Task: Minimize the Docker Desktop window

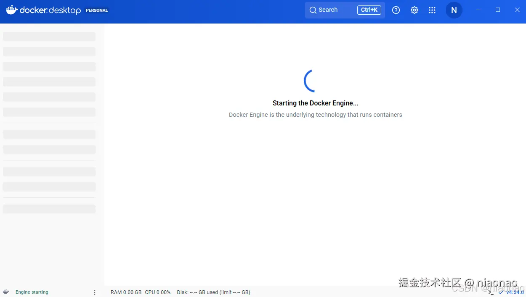Action: (x=478, y=10)
